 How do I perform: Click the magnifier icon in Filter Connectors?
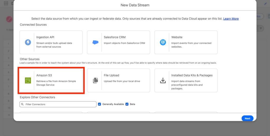point(22,104)
